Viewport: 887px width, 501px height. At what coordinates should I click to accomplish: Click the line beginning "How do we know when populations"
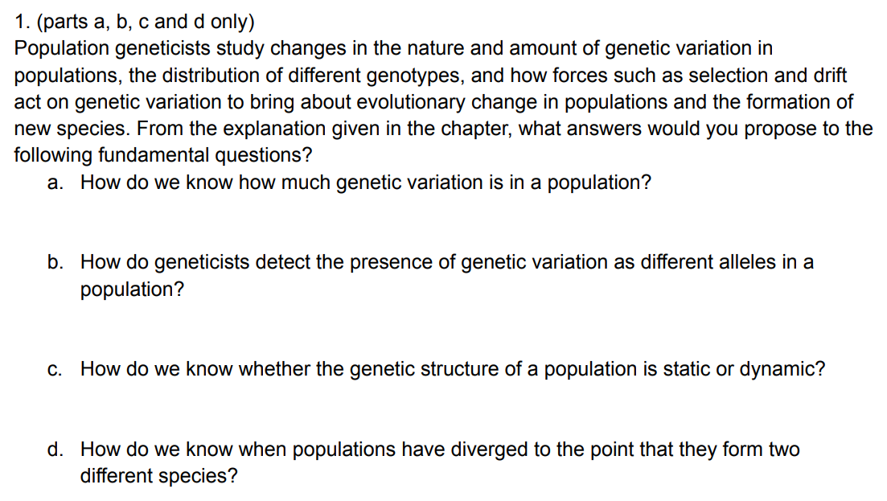(x=440, y=450)
